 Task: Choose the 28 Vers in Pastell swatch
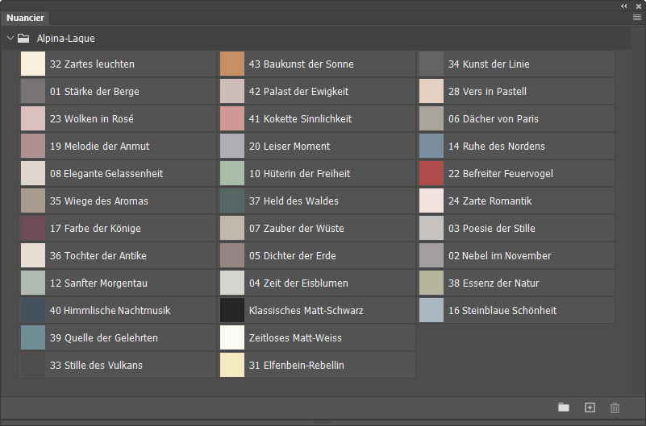click(x=431, y=91)
